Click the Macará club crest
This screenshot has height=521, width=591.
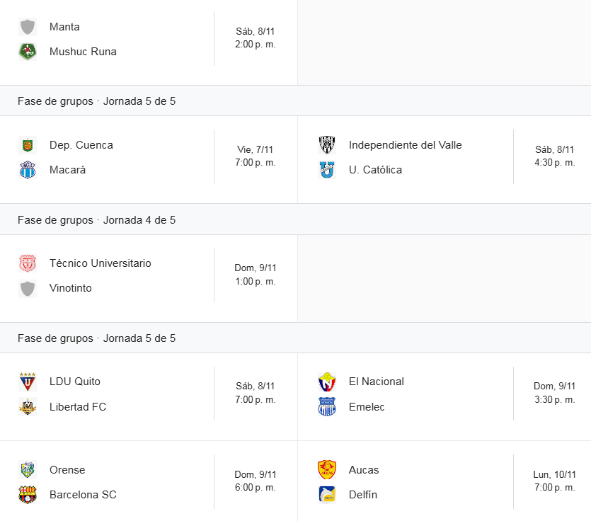(x=28, y=170)
